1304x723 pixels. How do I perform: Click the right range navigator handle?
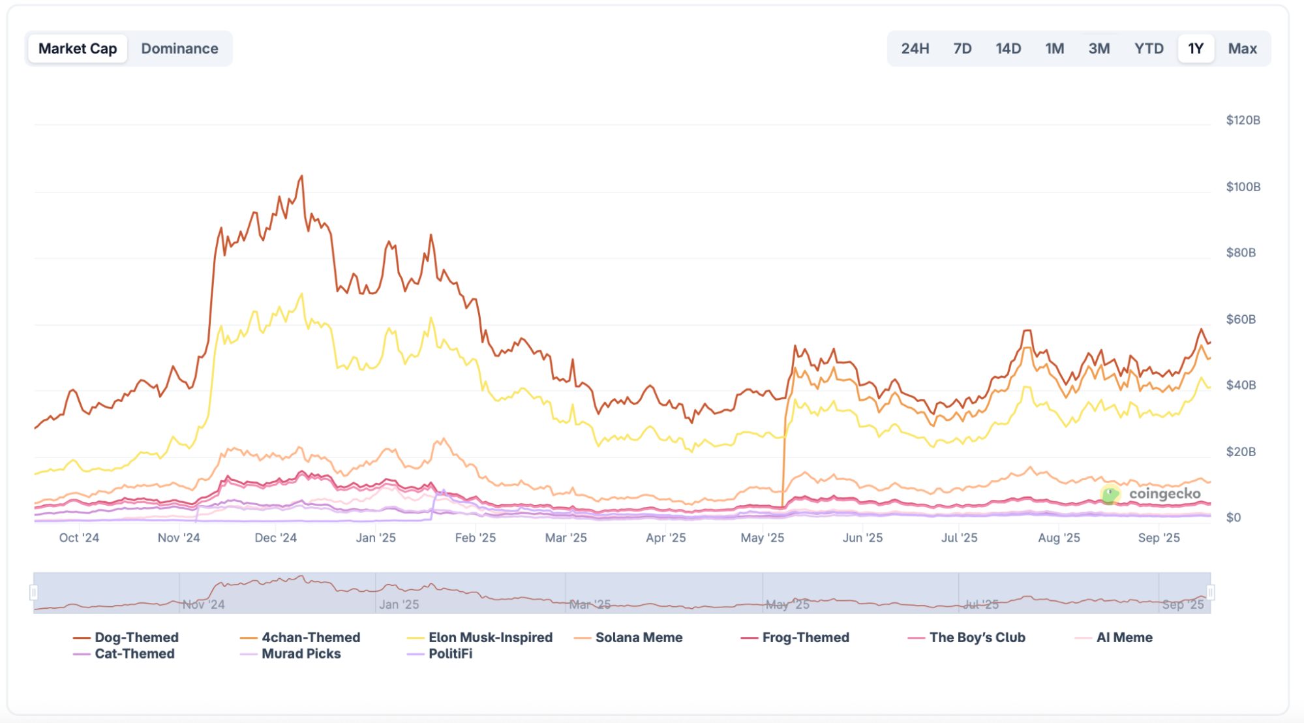pos(1211,592)
